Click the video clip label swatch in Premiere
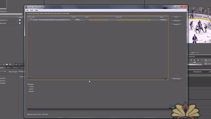The width and height of the screenshot is (211, 119). [x=20, y=23]
